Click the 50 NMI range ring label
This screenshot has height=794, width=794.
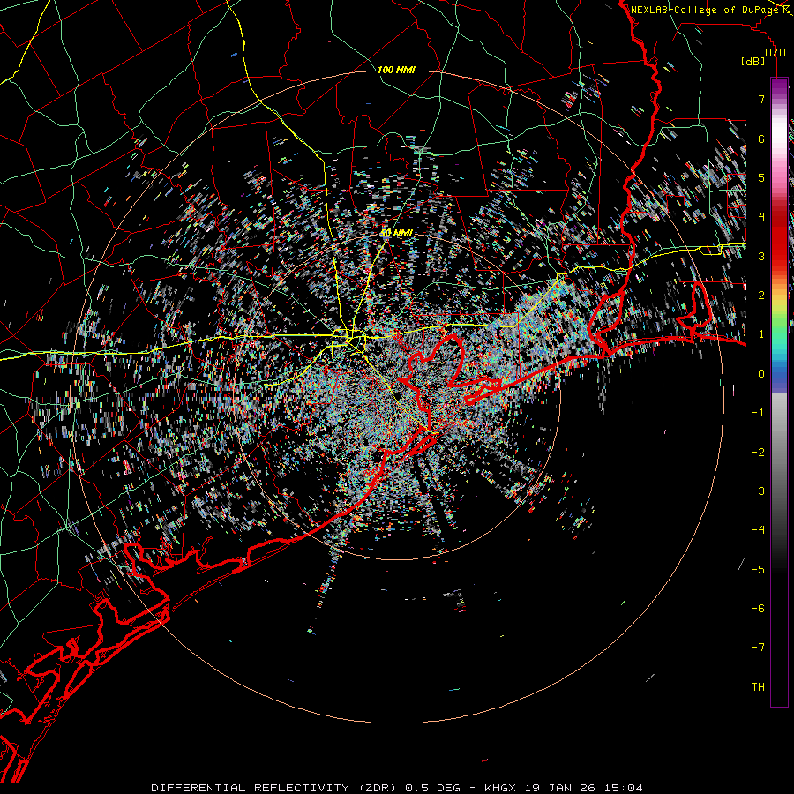pos(396,233)
